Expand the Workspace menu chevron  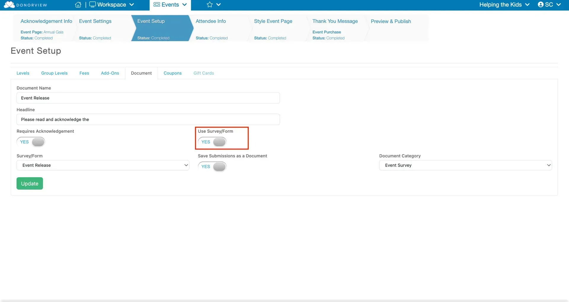coord(132,5)
